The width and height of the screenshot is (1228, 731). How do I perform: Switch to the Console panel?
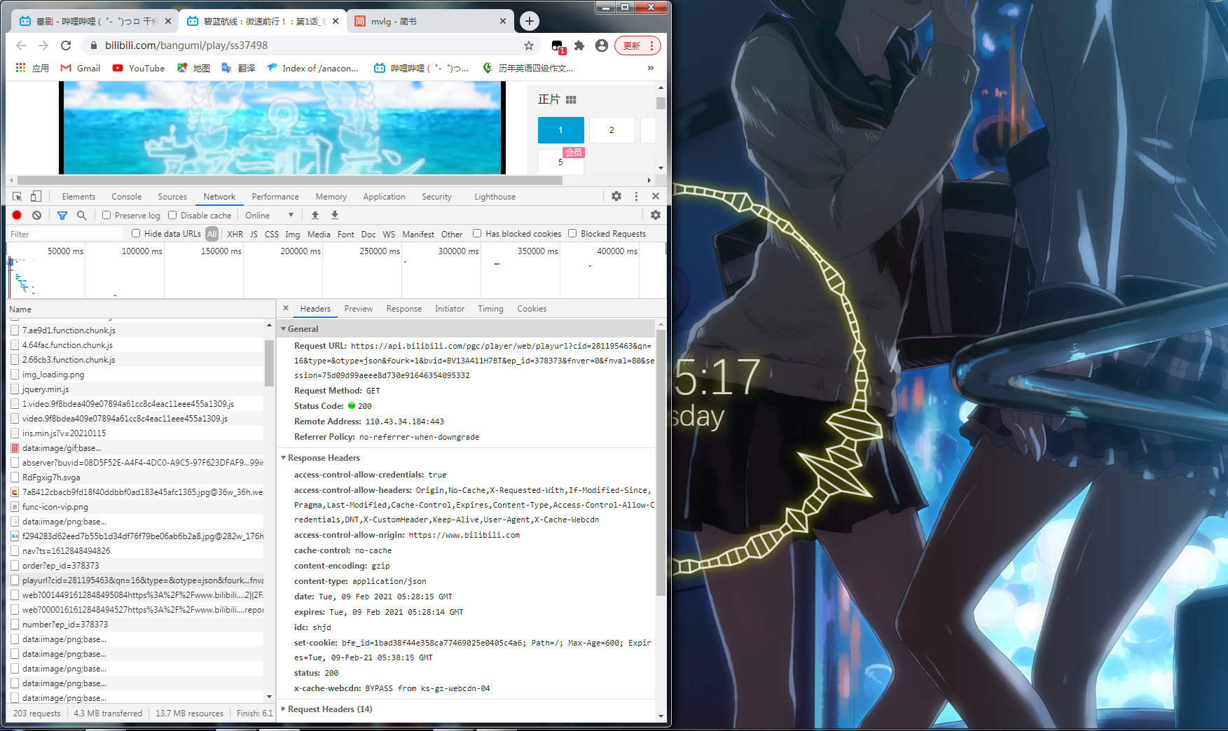[x=127, y=197]
